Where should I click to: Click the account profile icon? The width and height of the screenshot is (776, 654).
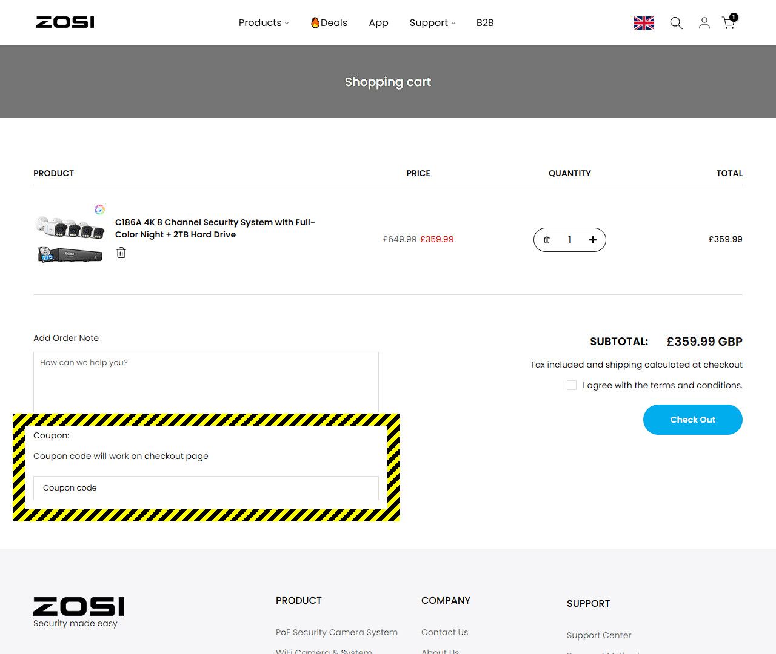tap(704, 22)
